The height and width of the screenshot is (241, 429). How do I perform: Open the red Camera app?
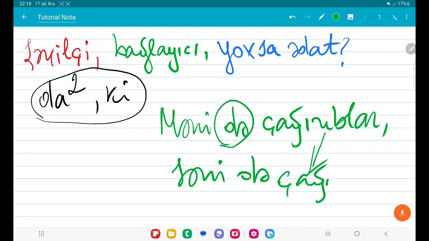pos(235,234)
